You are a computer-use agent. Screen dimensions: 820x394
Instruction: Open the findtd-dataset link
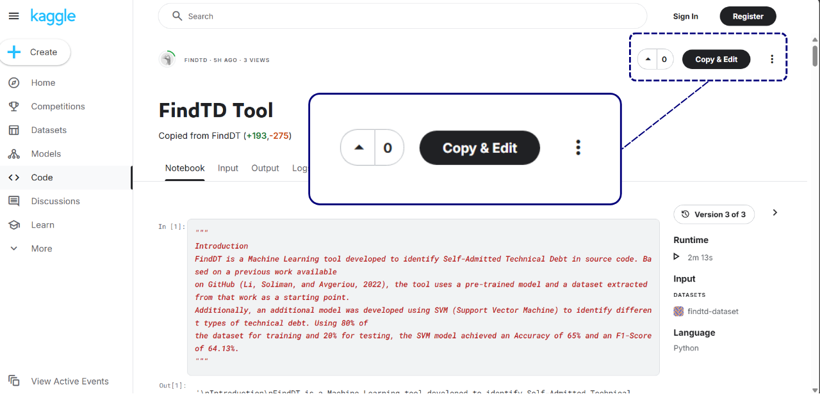(712, 311)
